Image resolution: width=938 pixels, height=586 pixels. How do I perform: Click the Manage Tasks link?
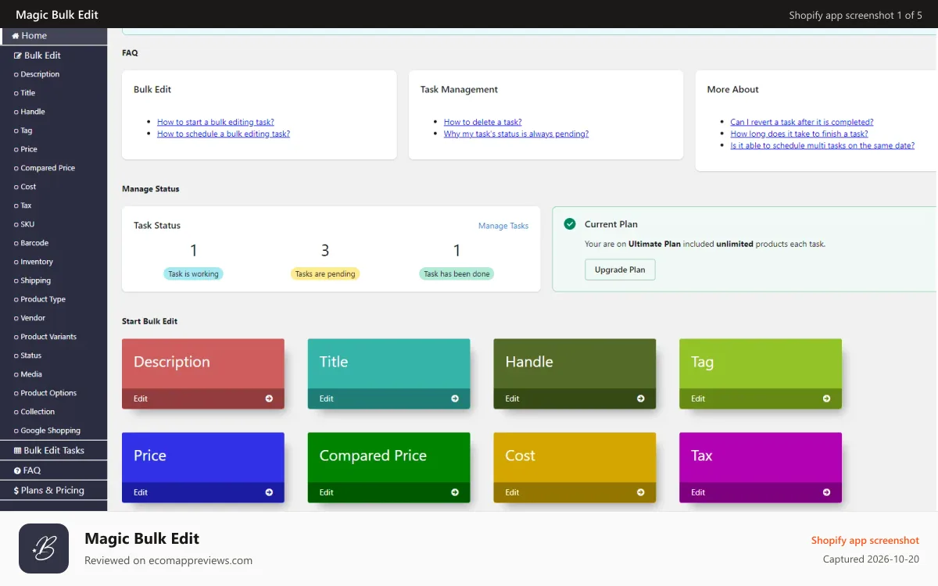pos(503,226)
